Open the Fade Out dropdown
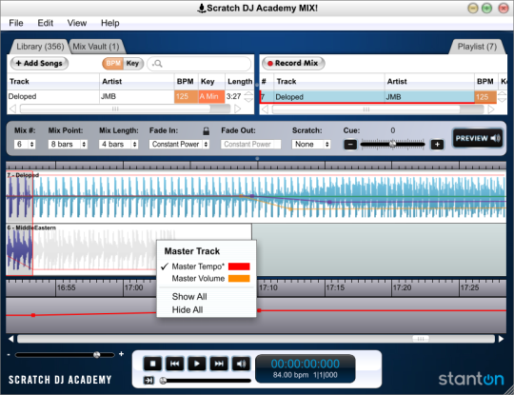 (250, 145)
